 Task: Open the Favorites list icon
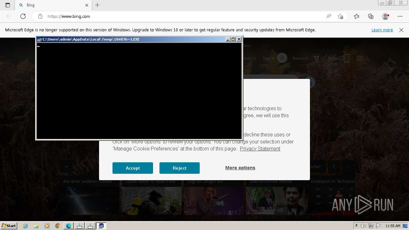click(357, 16)
